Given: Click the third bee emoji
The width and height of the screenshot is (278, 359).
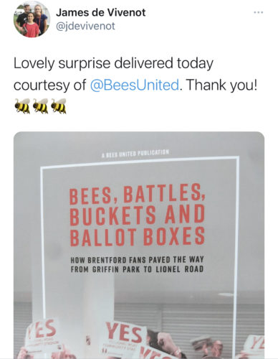Looking at the screenshot, I should [x=59, y=106].
